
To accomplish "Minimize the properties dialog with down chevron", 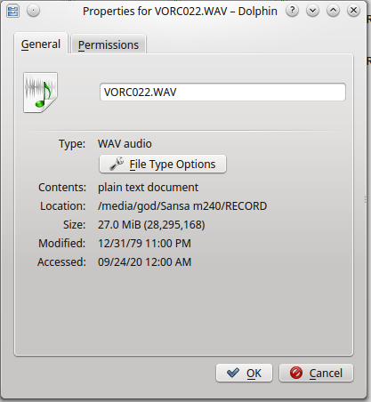I will pyautogui.click(x=312, y=12).
